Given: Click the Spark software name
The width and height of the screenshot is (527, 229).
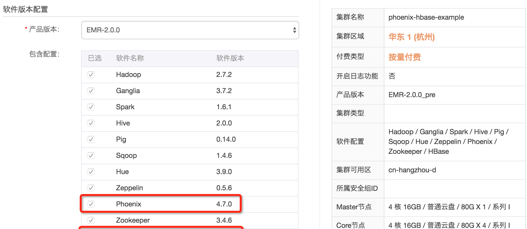Looking at the screenshot, I should [125, 107].
